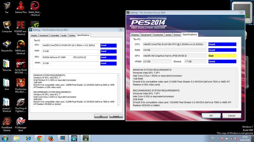Select Specifications tab in PES 2014 settings
254x142 pixels.
189,35
